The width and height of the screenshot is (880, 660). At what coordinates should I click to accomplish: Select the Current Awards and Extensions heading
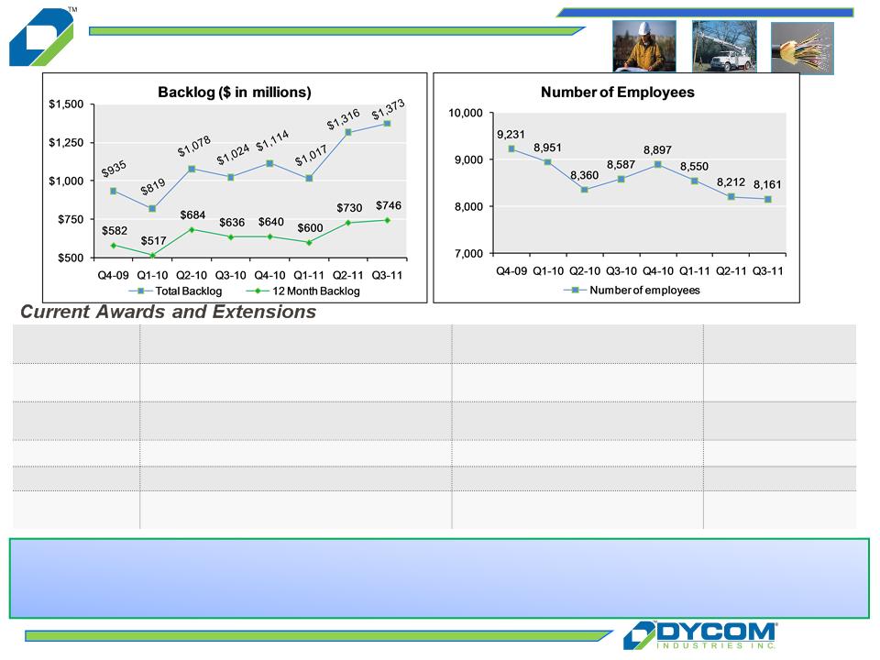pyautogui.click(x=169, y=312)
